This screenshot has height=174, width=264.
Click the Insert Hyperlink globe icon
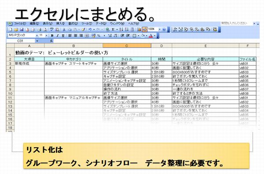[107, 29]
